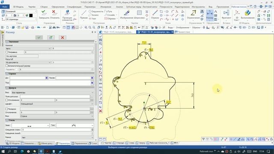
Task: Switch to the 3D Модель ribbon tab
Action: coord(18,7)
